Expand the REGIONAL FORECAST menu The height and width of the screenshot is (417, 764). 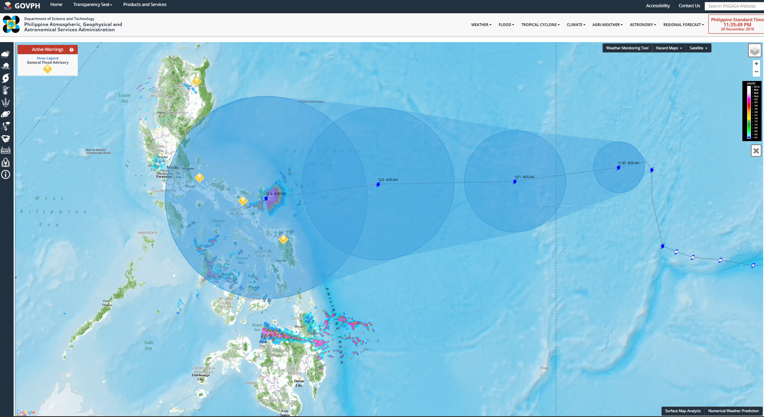click(683, 25)
